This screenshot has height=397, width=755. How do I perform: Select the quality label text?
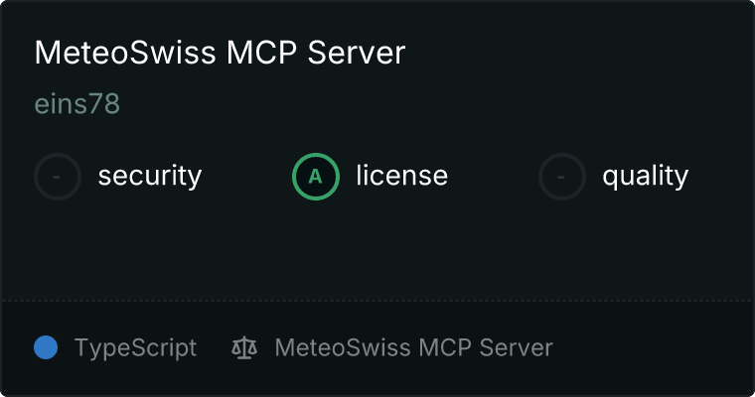[646, 176]
